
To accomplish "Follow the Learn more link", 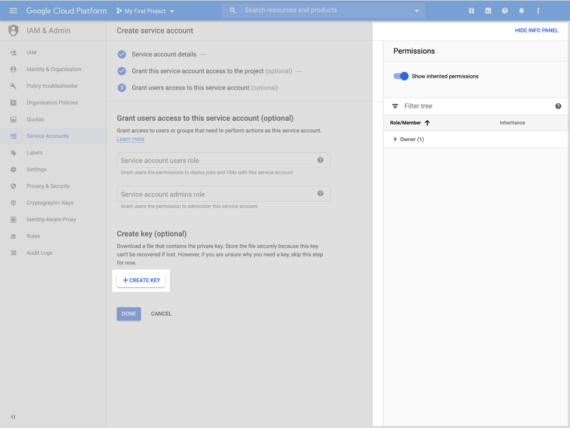I will click(x=131, y=139).
